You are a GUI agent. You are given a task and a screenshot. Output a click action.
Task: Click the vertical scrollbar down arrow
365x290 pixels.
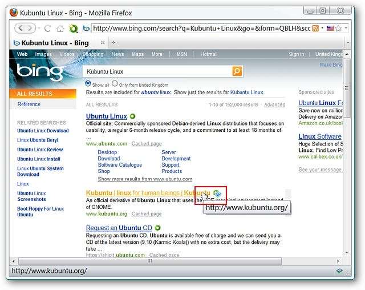(347, 252)
